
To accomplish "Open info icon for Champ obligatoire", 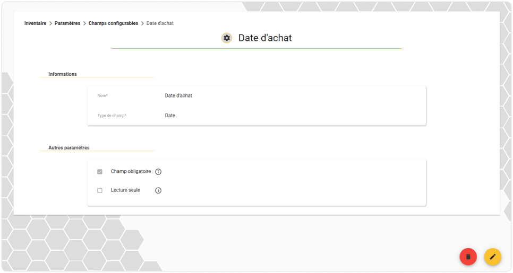I will 158,172.
